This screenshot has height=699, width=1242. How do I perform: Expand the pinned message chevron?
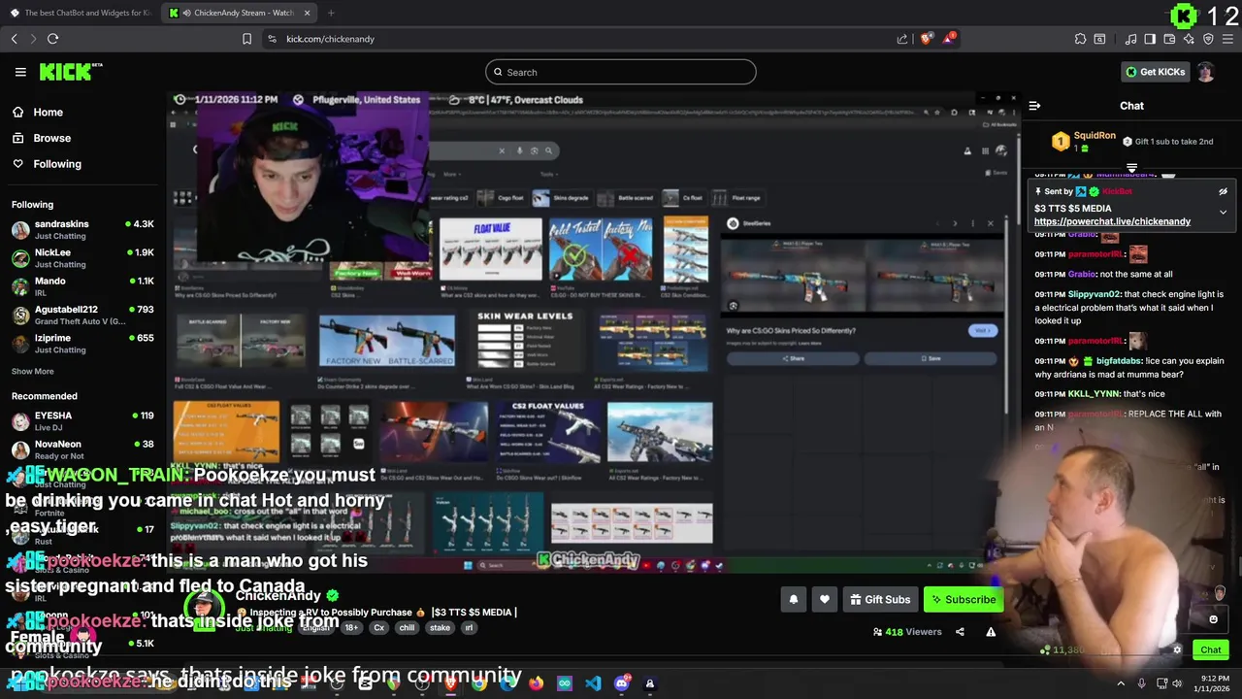[1223, 212]
